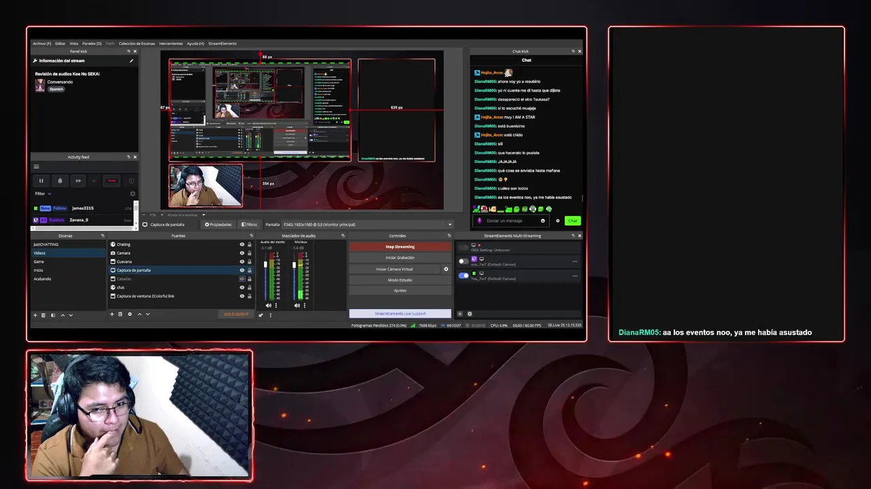Enable the Twitch multi-stream toggle
Viewport: 871px width, 489px height.
(x=463, y=261)
